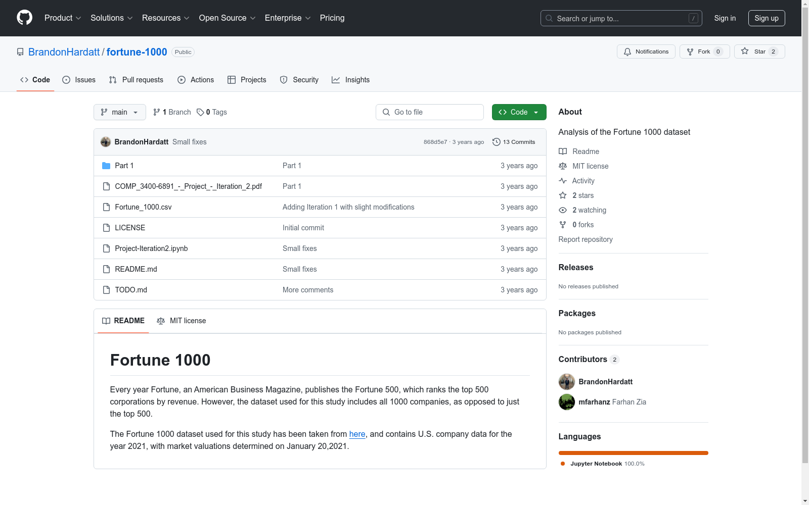Open the 'here' dataset link in README
The width and height of the screenshot is (809, 505).
click(x=357, y=434)
